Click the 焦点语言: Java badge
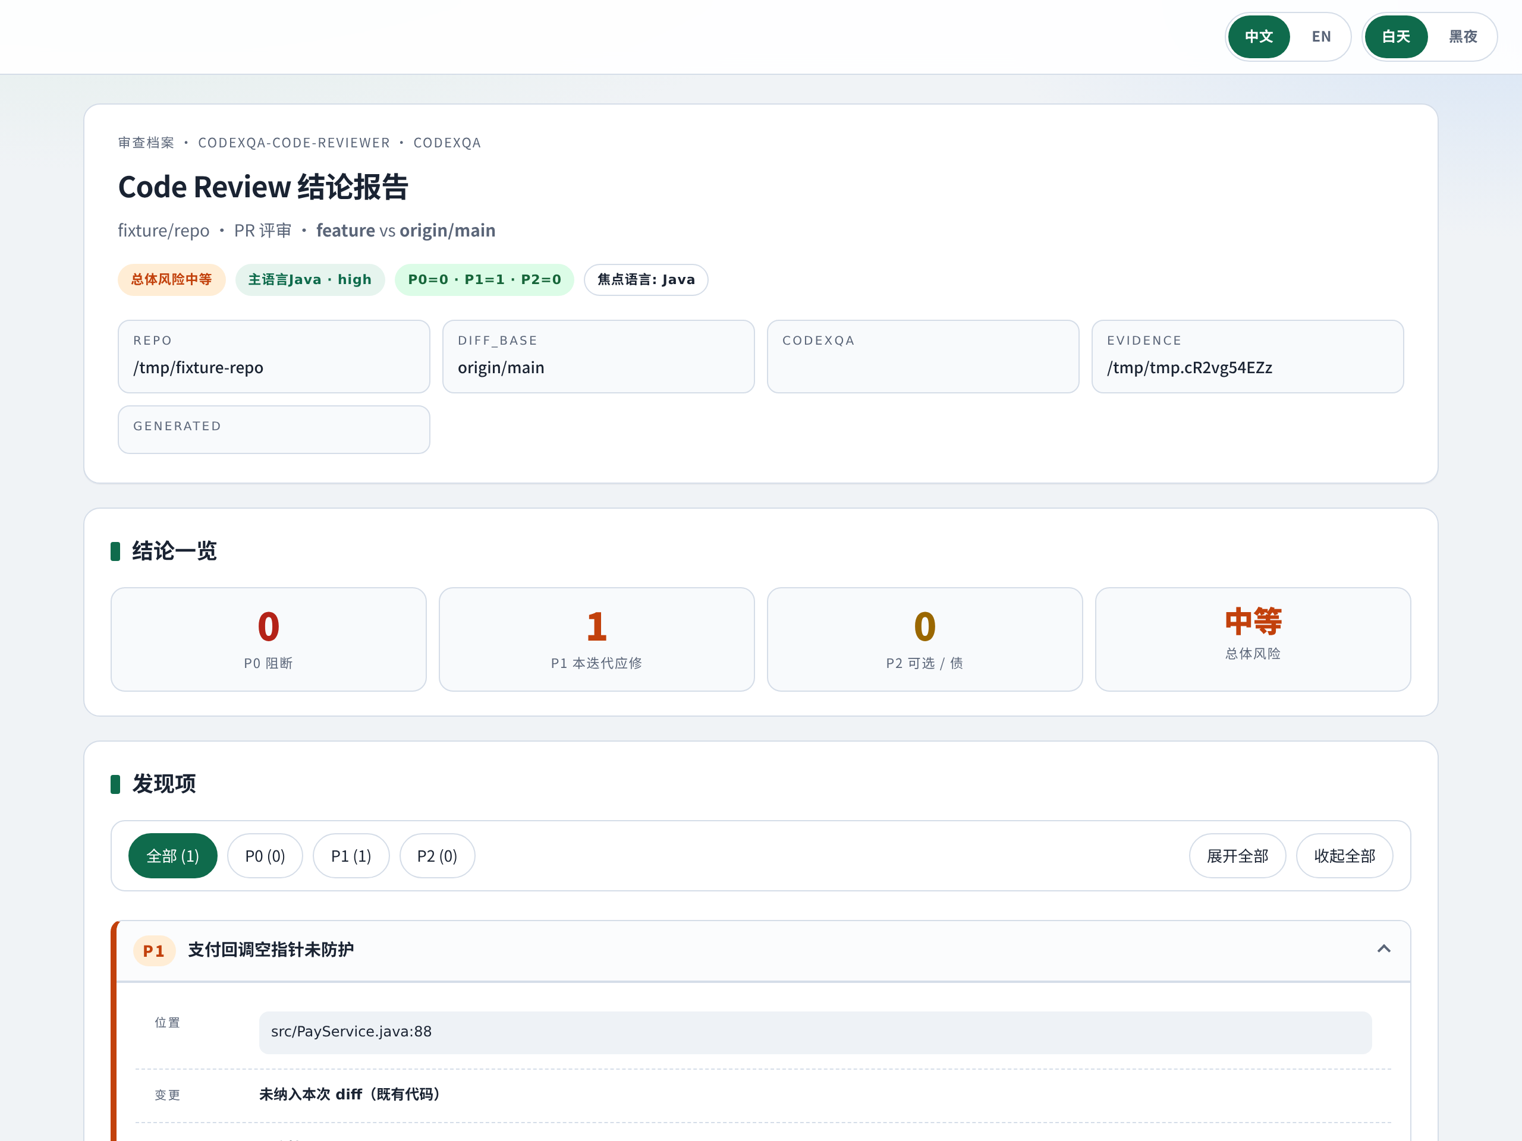1522x1141 pixels. (x=646, y=280)
